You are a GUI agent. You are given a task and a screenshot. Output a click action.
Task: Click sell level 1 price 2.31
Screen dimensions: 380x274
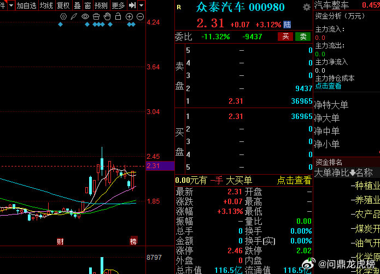pyautogui.click(x=236, y=101)
